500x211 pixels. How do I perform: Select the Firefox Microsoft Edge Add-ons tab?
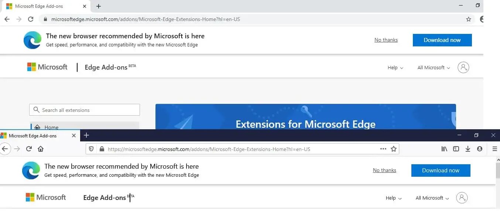40,136
